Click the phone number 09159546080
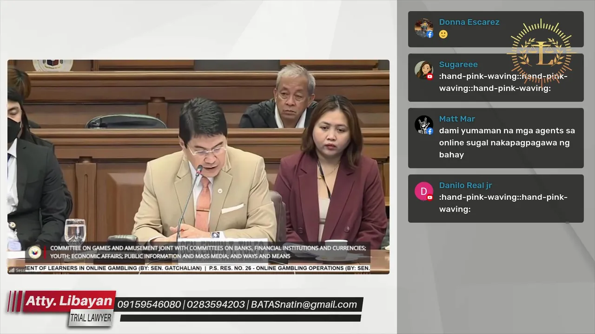This screenshot has height=334, width=595. (x=149, y=305)
